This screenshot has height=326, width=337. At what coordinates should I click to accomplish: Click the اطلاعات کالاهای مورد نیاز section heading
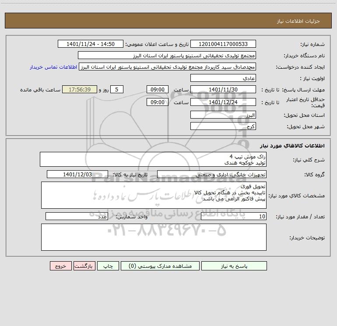click(x=292, y=146)
